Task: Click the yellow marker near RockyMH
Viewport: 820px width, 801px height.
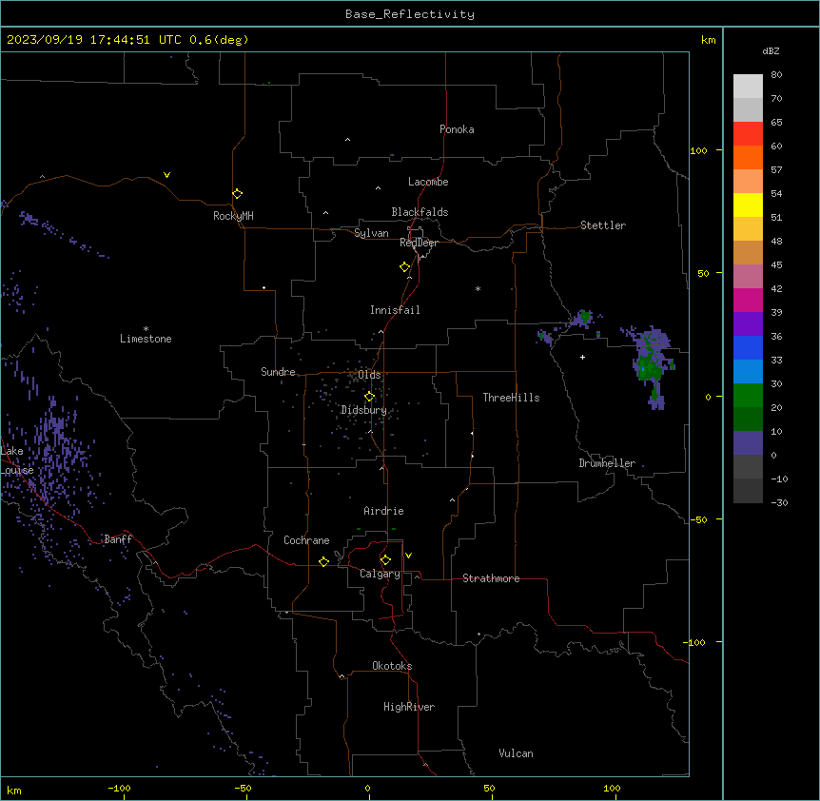Action: (x=237, y=194)
